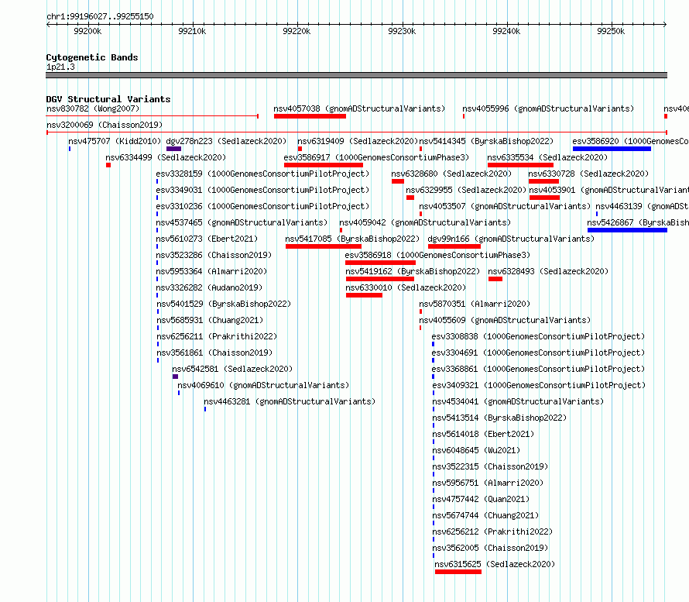Image resolution: width=689 pixels, height=602 pixels.
Task: Select nsv4057038 gnomAD variant label
Action: (359, 108)
